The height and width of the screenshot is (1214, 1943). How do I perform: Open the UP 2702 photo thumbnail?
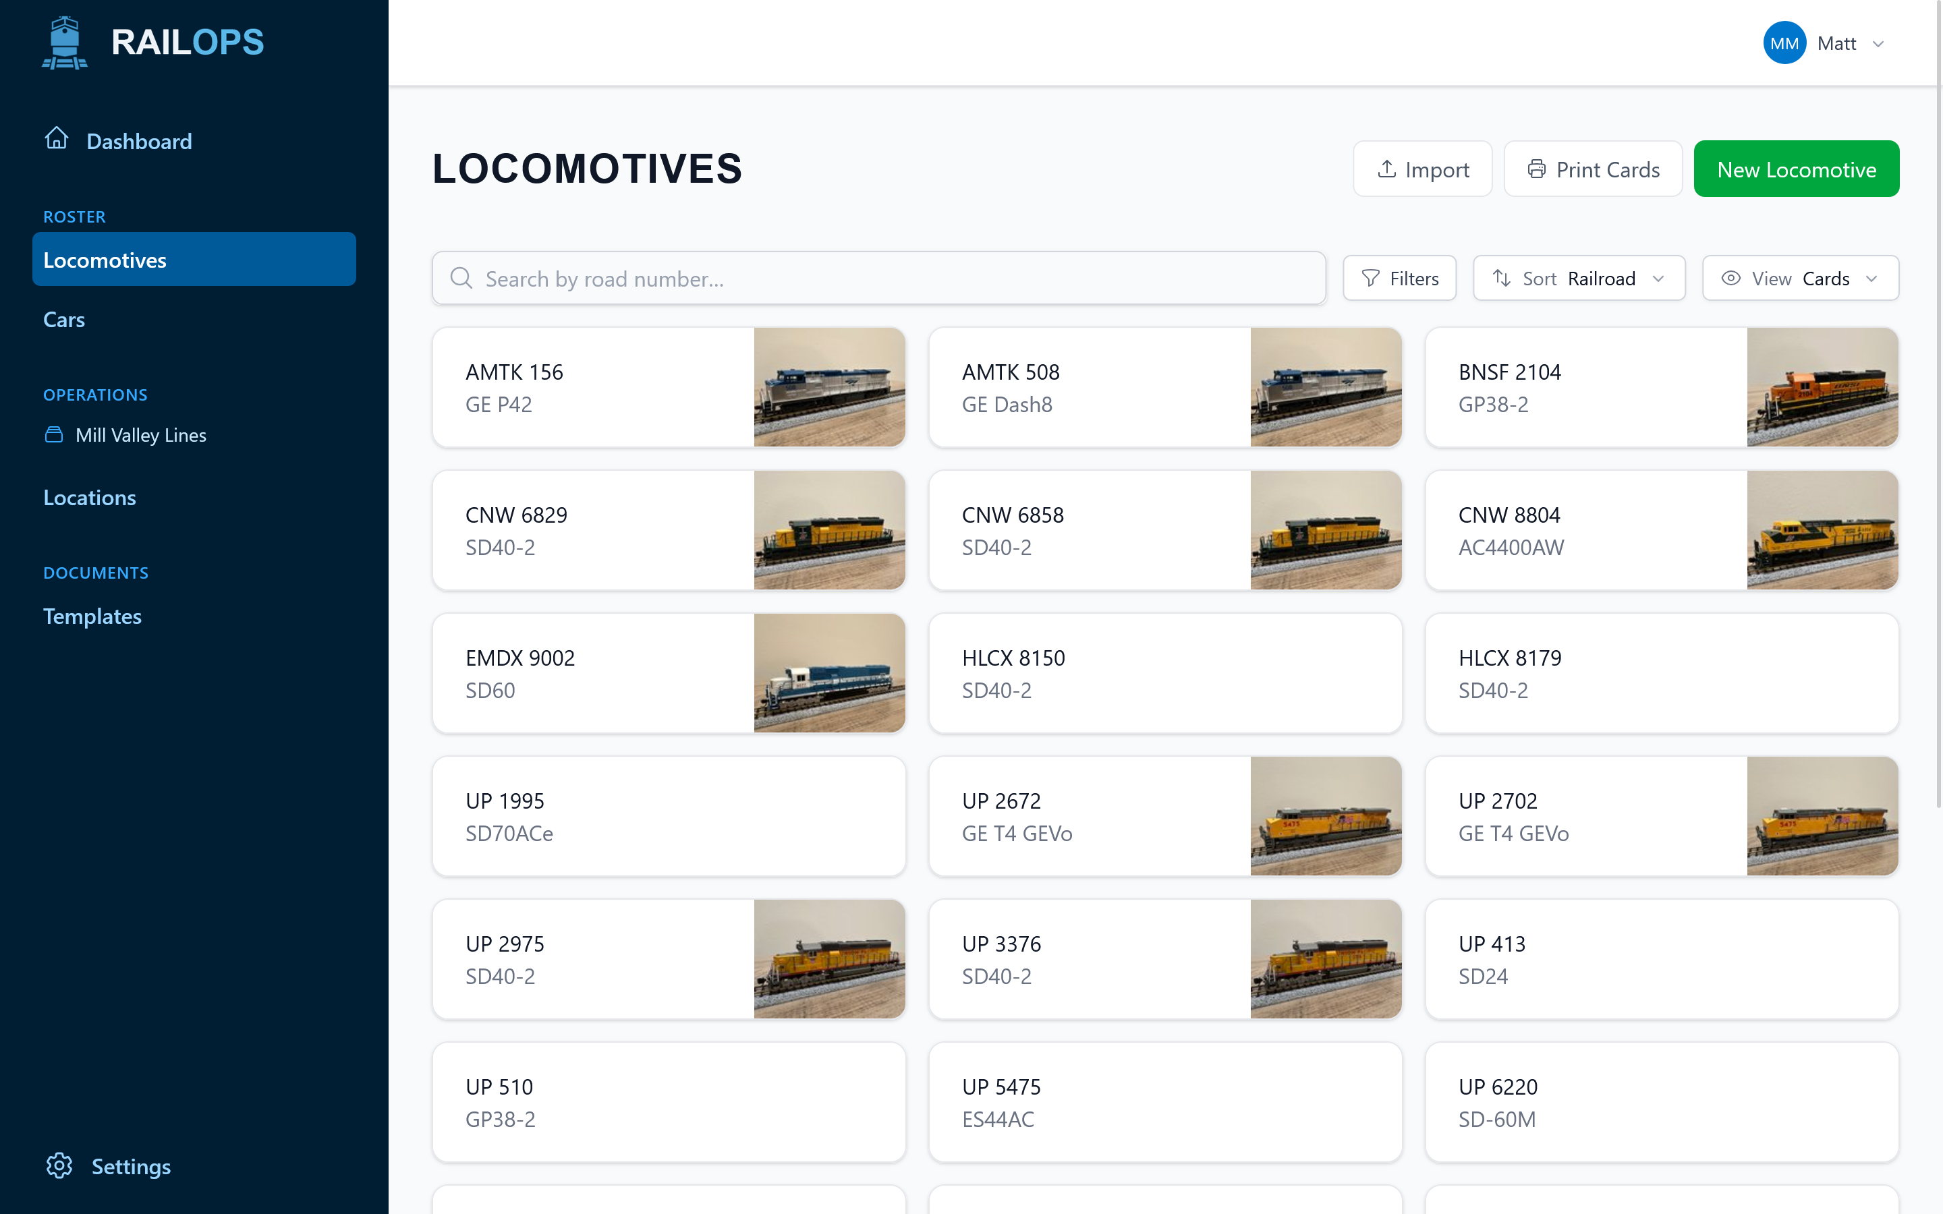pos(1822,816)
